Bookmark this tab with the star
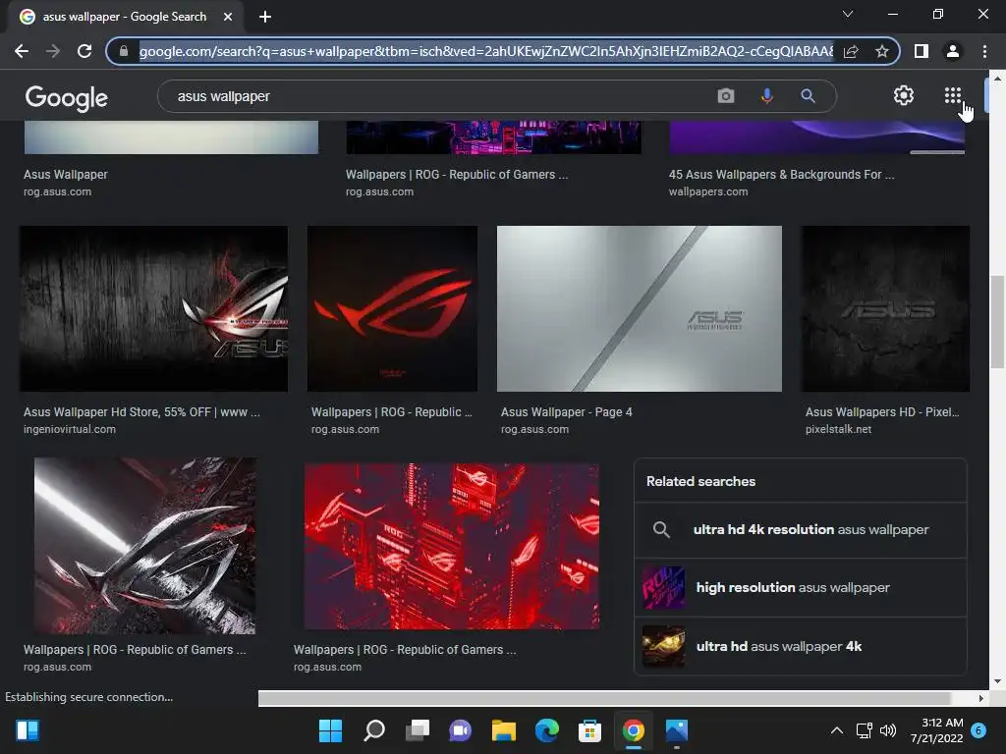1006x754 pixels. (x=882, y=51)
